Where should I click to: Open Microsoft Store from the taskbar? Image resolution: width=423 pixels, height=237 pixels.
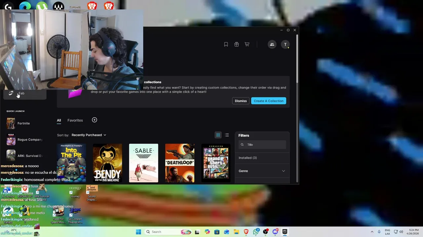point(217,232)
